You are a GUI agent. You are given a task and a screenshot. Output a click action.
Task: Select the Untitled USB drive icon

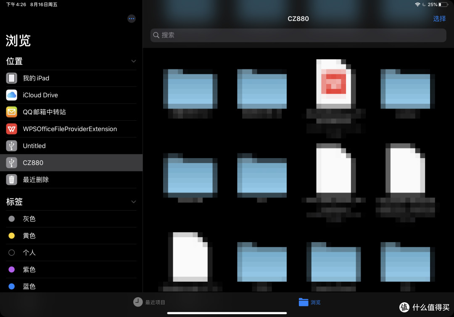(12, 145)
